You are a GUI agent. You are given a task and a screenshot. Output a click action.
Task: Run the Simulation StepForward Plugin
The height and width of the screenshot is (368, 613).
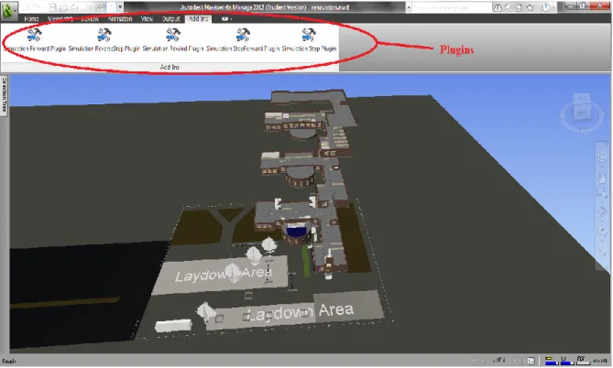click(243, 40)
